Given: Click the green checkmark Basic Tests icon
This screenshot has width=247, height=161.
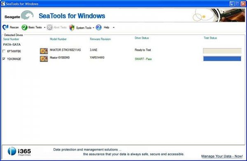Looking at the screenshot, I should click(x=24, y=27).
